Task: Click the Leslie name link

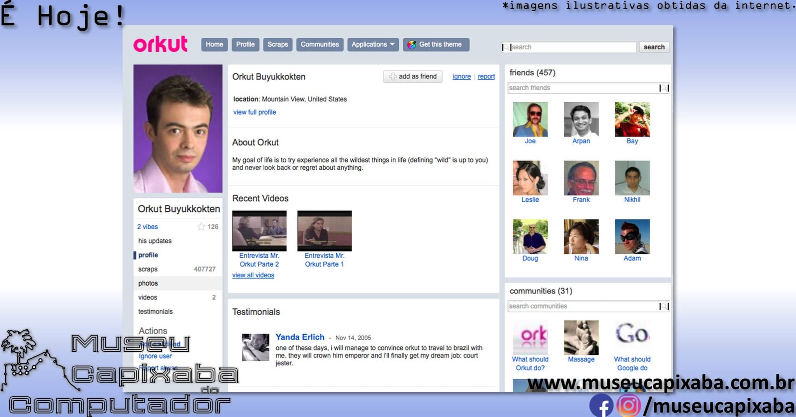Action: (530, 200)
